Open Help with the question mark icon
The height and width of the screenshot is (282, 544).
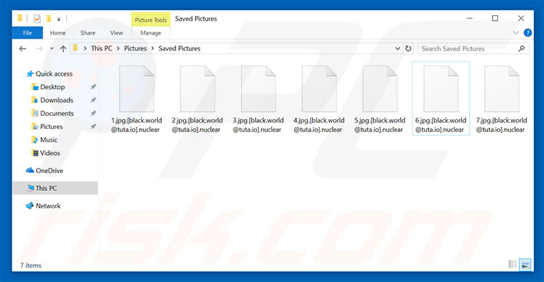(x=527, y=33)
